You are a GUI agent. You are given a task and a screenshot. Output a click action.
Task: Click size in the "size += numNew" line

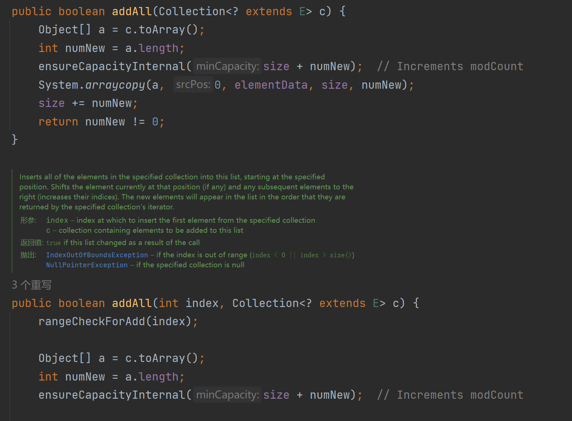tap(52, 103)
